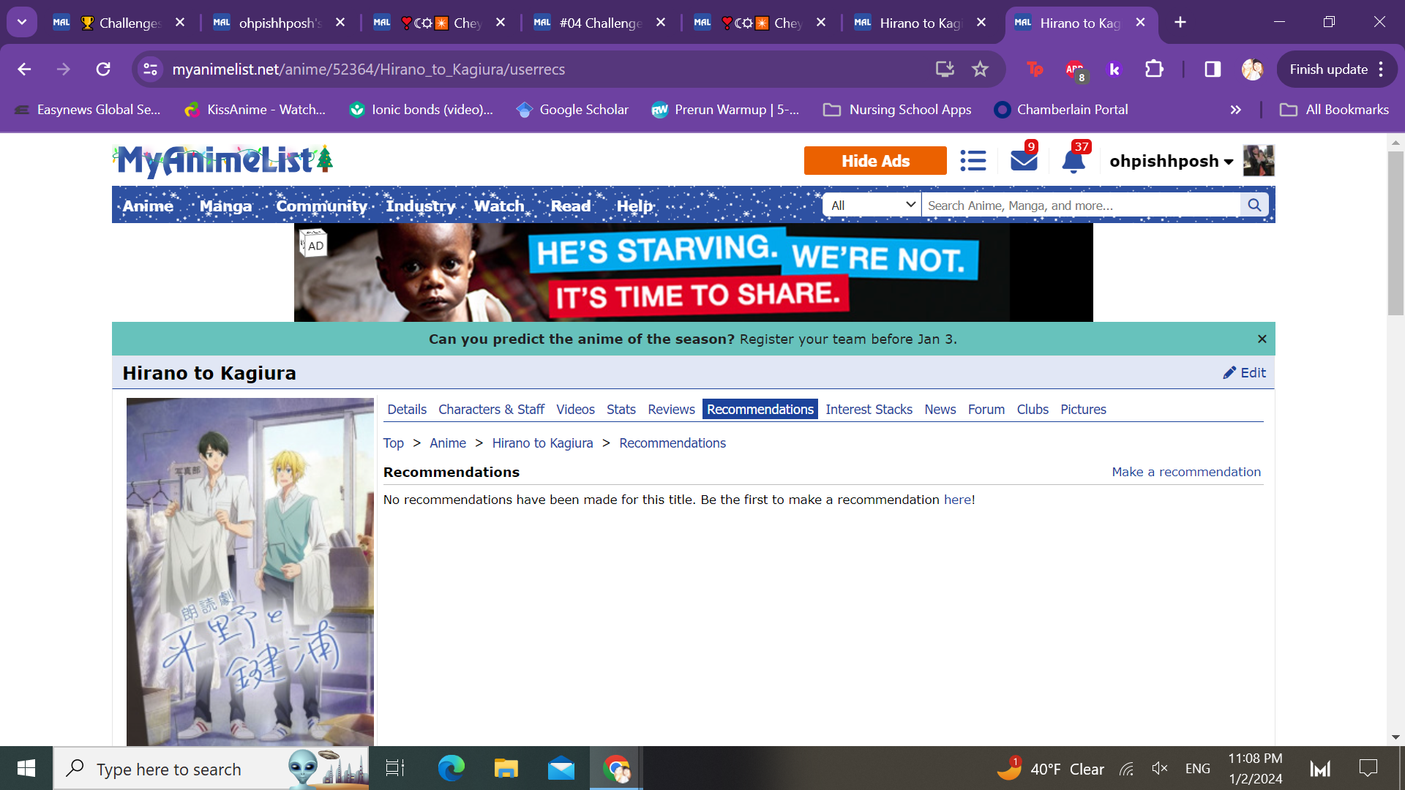Bookmark this page with the star icon
Viewport: 1405px width, 790px height.
[x=980, y=69]
